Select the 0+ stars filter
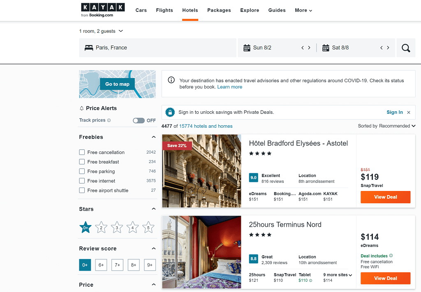Image resolution: width=421 pixels, height=292 pixels. (x=86, y=228)
